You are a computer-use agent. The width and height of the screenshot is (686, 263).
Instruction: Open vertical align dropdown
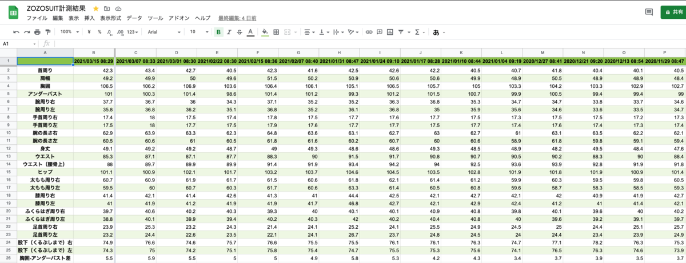324,32
